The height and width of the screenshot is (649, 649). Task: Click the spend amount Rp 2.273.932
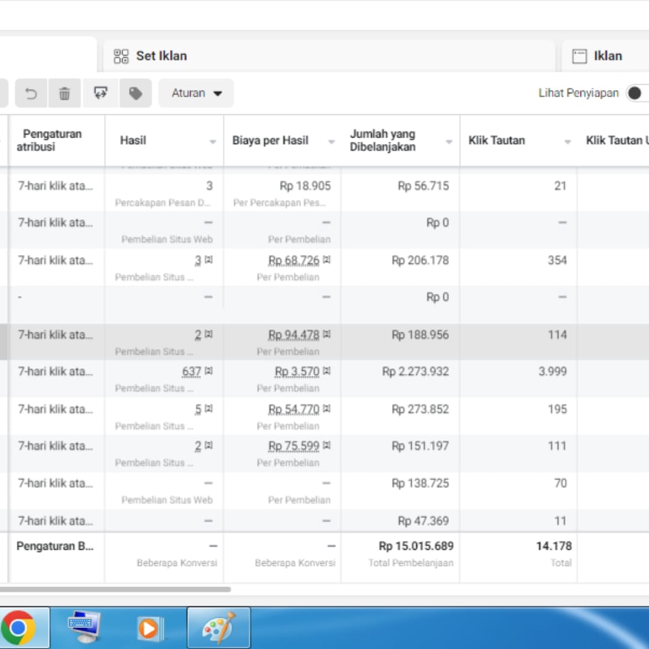pyautogui.click(x=416, y=372)
